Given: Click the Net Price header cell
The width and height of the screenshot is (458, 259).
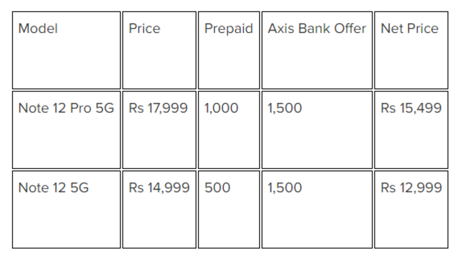Looking at the screenshot, I should 412,50.
